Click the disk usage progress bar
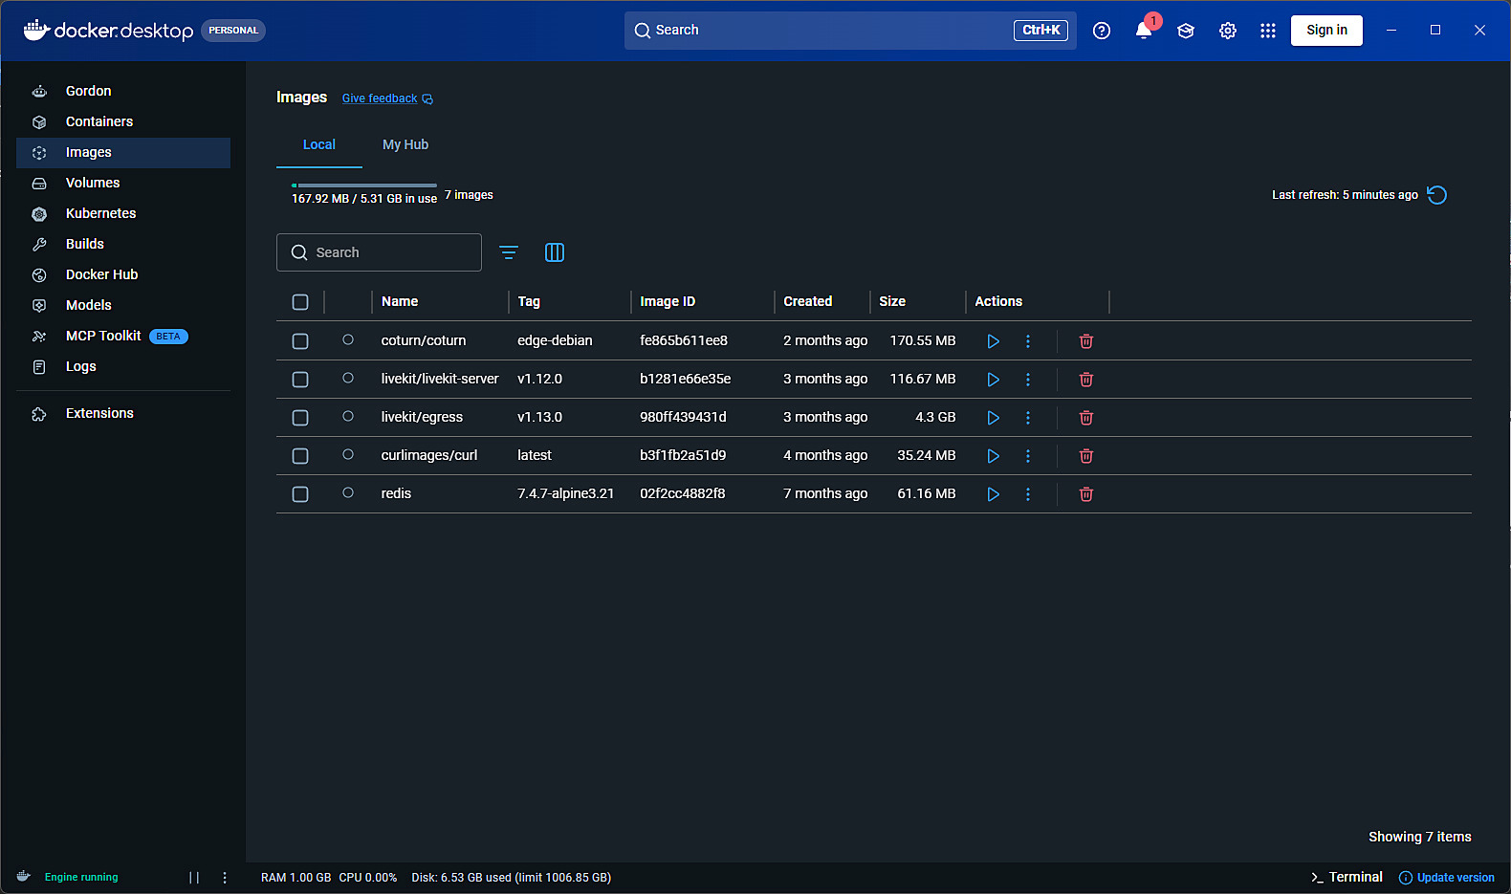The height and width of the screenshot is (894, 1511). (364, 185)
